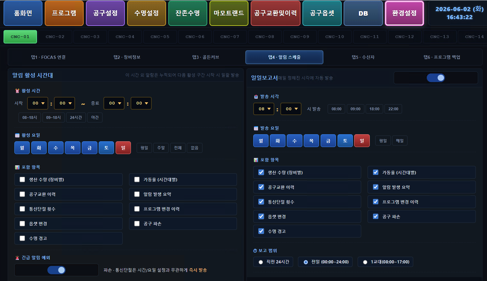Viewport: 487px width, 281px height.
Task: Select the 환경설정 menu
Action: click(x=404, y=13)
